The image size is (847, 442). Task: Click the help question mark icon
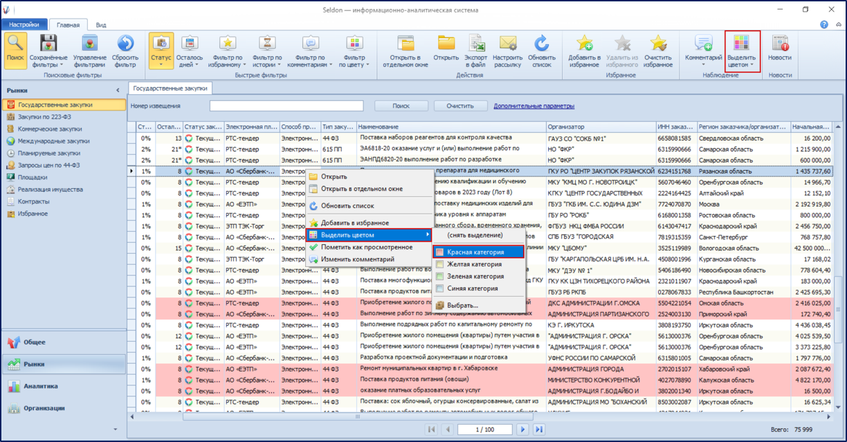824,24
